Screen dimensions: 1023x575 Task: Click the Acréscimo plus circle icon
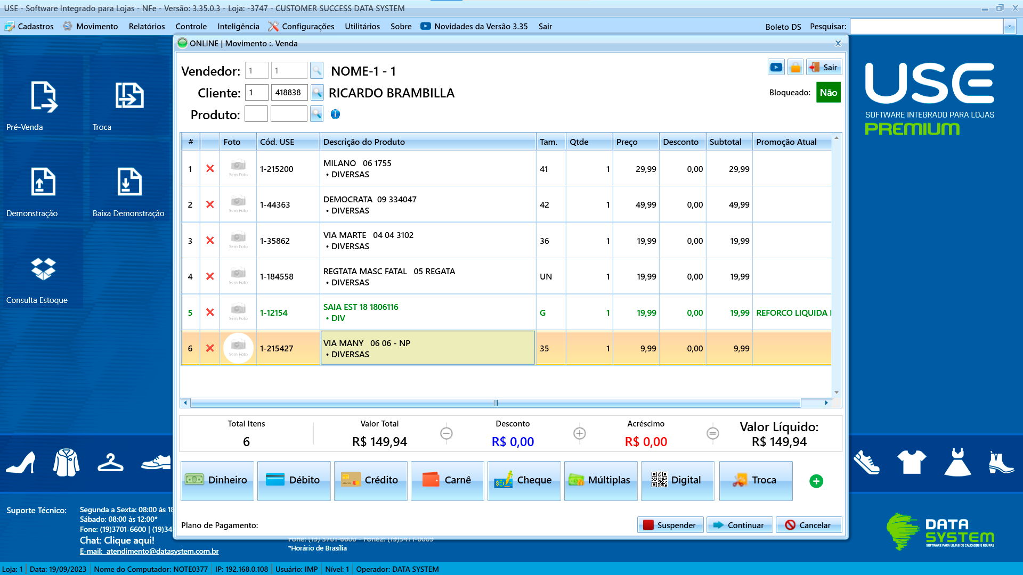(580, 433)
